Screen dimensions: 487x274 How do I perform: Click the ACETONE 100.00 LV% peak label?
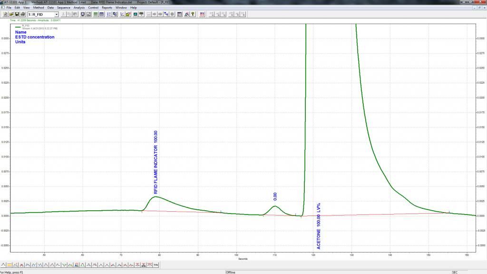(319, 225)
